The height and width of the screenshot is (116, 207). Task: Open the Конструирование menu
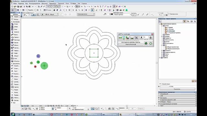tap(35, 4)
